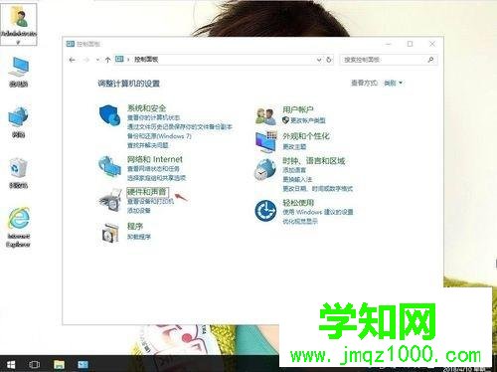Open the 外观和个性化 heading link

306,136
